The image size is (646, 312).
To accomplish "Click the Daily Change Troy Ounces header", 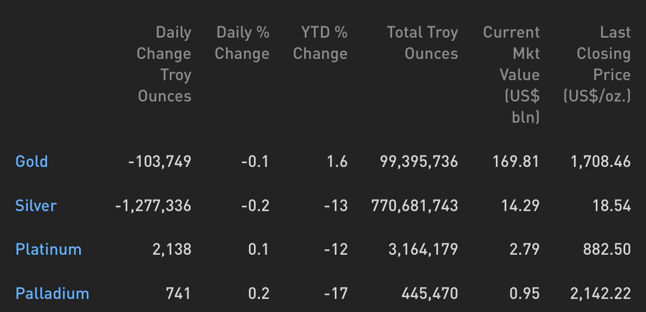I will tap(164, 64).
